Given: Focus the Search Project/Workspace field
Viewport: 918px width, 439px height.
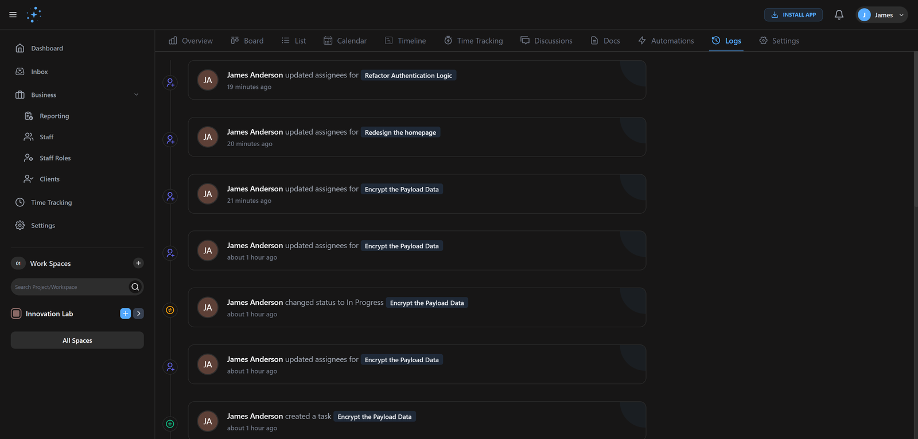Looking at the screenshot, I should tap(69, 287).
